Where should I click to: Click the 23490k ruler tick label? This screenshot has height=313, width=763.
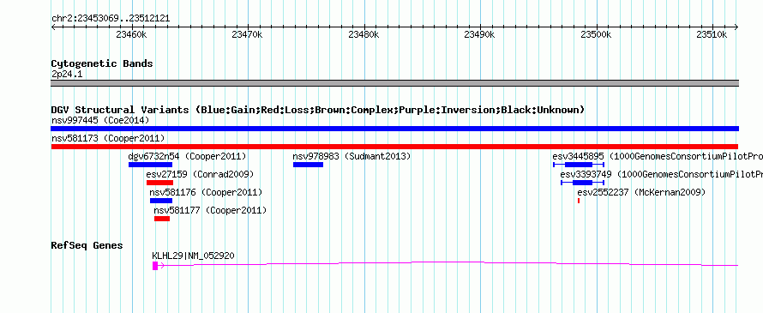point(480,34)
